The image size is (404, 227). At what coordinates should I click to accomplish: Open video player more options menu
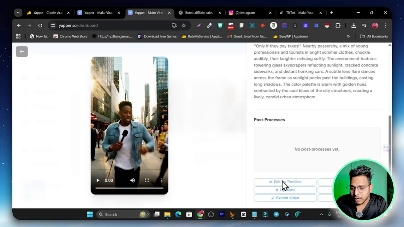[161, 180]
